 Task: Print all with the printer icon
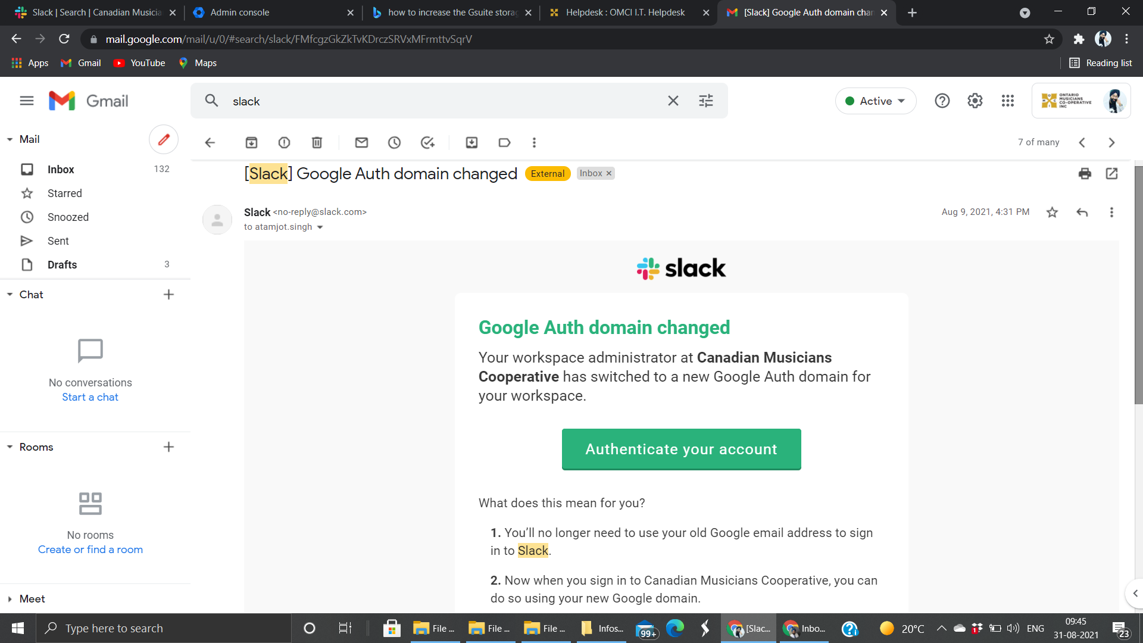(x=1085, y=173)
